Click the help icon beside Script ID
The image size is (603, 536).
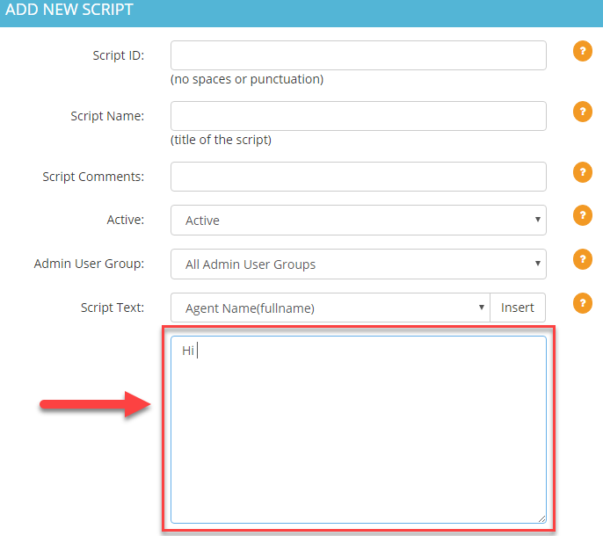(583, 51)
